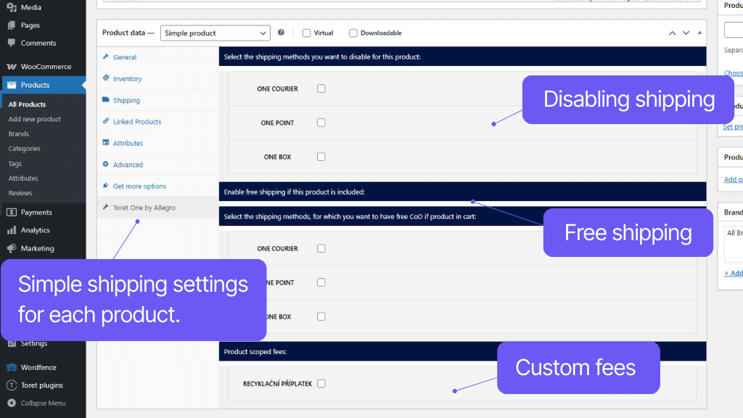Open Add new product page

point(35,119)
